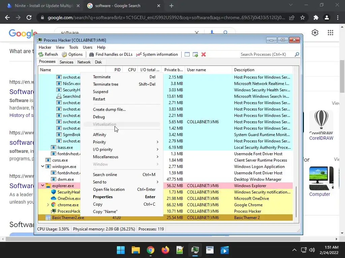Screen dimensions: 345x258
Task: Click the SearchIndexer process icon
Action: pyautogui.click(x=59, y=96)
